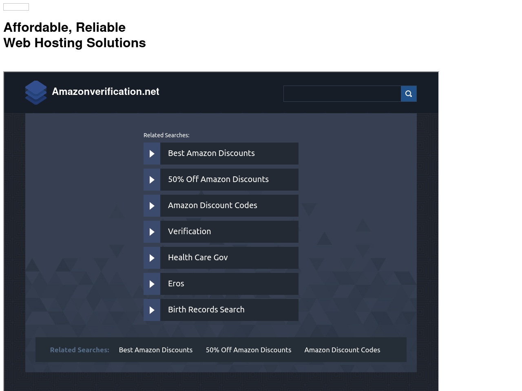
Task: Click arrow icon beside Health Care Gov
Action: pyautogui.click(x=152, y=258)
